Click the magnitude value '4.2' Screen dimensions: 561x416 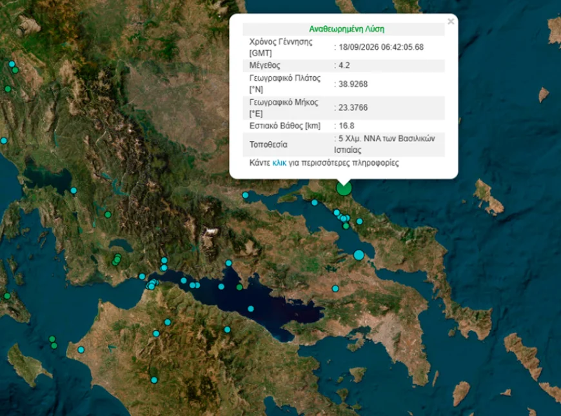tap(344, 66)
